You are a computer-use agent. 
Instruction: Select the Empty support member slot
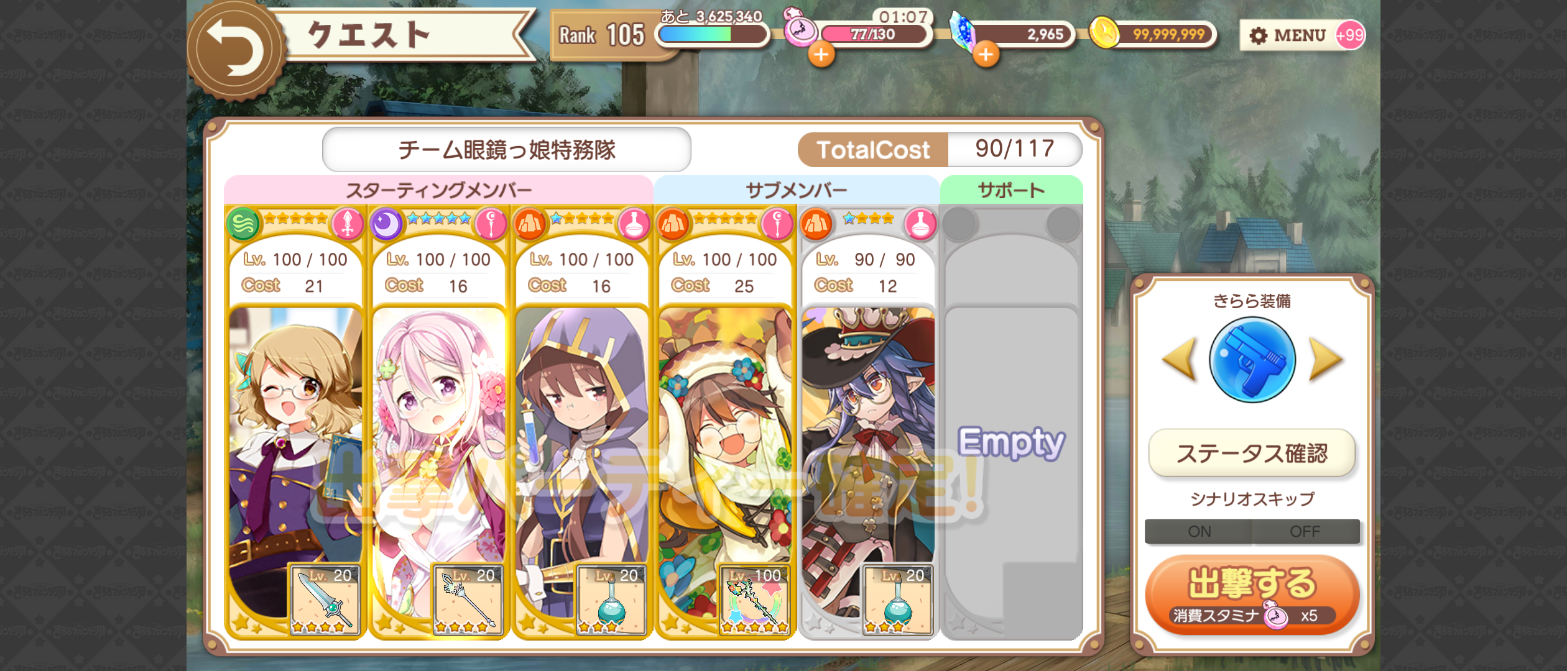tap(1011, 422)
